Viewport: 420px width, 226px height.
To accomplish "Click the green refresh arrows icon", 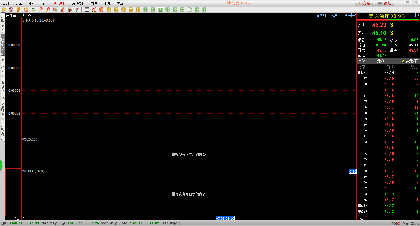I will 33,9.
